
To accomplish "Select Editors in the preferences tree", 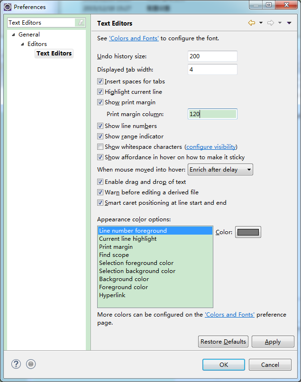I will [x=37, y=44].
